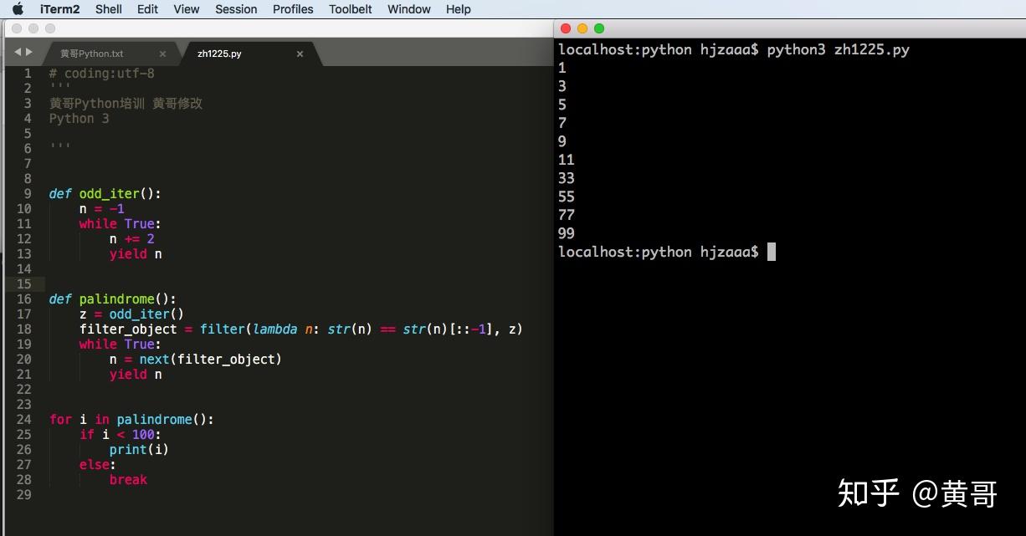Open the Help menu
Viewport: 1026px width, 536px height.
(x=458, y=9)
